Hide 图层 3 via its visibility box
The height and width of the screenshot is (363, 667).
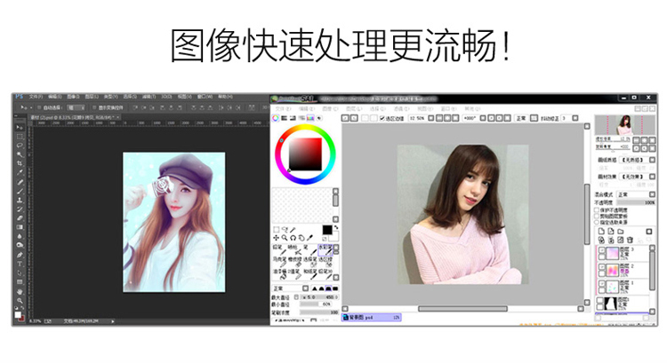pos(601,250)
